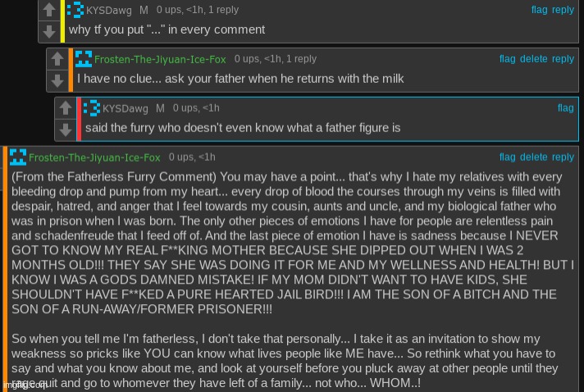This screenshot has width=584, height=392.
Task: Open KYSDawg profile on highlighted comment
Action: click(125, 109)
